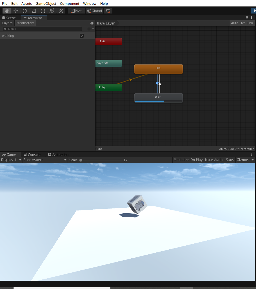
Task: Select the white Walk to Idle transition
Action: [160, 84]
